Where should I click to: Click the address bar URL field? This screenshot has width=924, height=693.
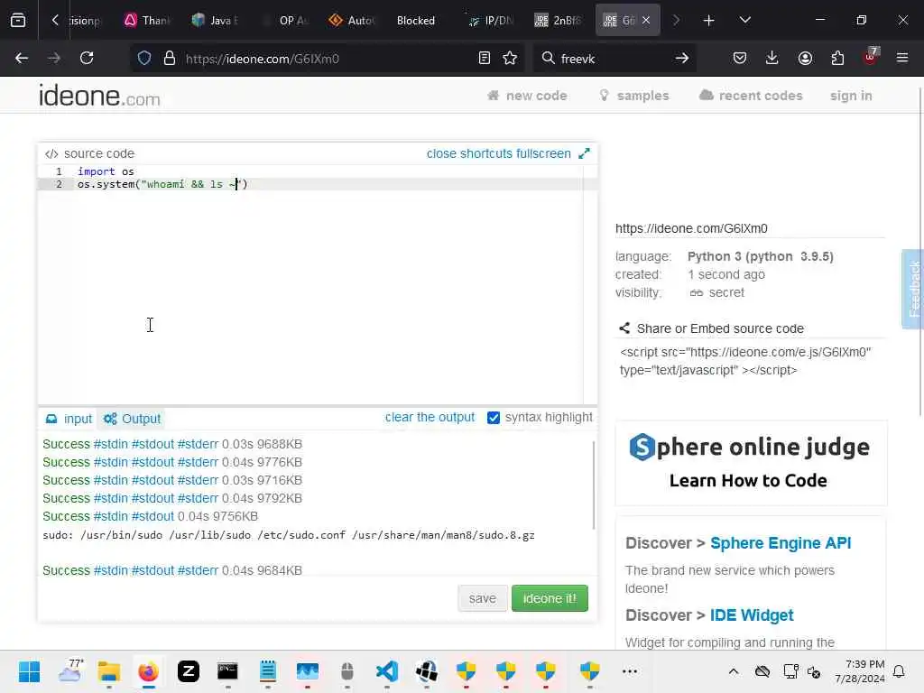[327, 59]
